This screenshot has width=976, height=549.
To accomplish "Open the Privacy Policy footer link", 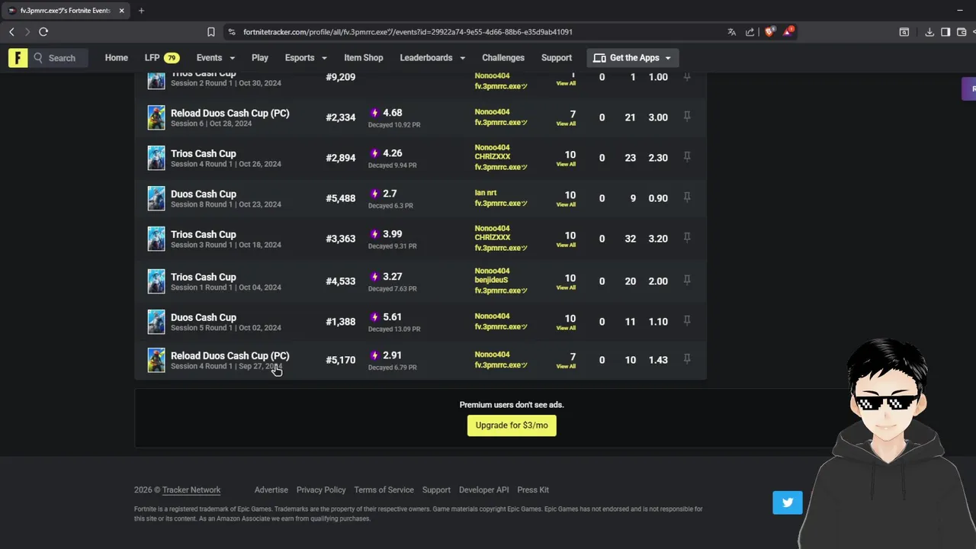I will [321, 490].
